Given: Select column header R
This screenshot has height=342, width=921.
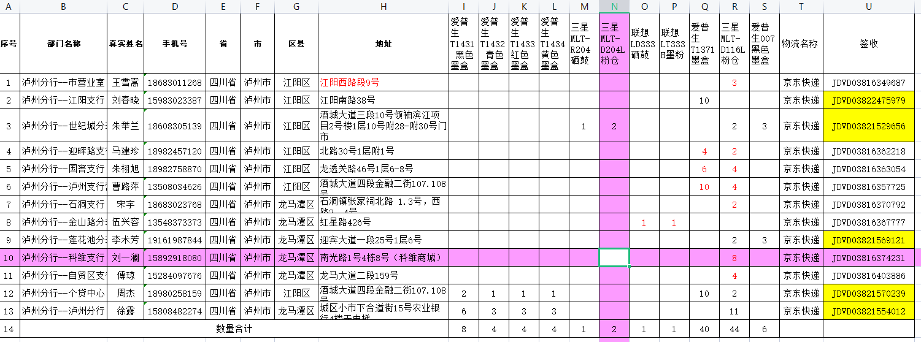Looking at the screenshot, I should [734, 6].
